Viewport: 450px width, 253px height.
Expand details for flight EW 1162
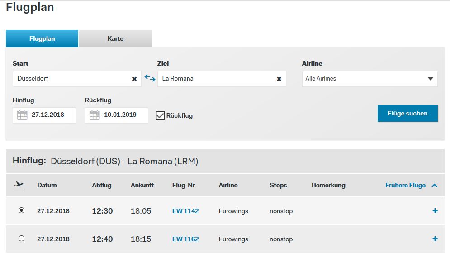coord(435,239)
